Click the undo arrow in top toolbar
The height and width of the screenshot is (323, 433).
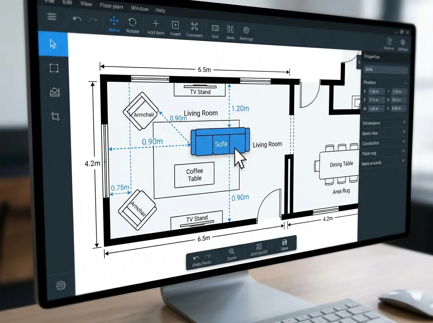click(77, 19)
